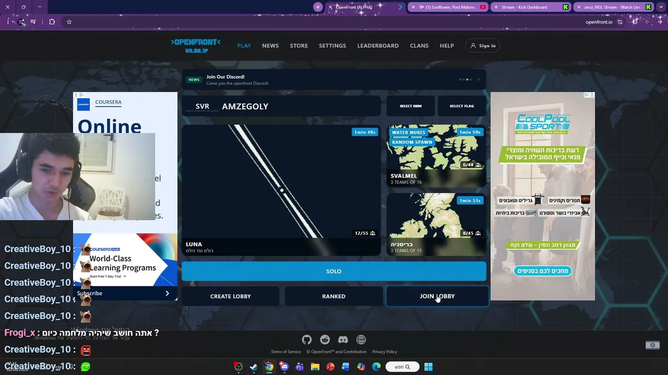Join the בריטניה lobby card
The height and width of the screenshot is (375, 668).
436,224
